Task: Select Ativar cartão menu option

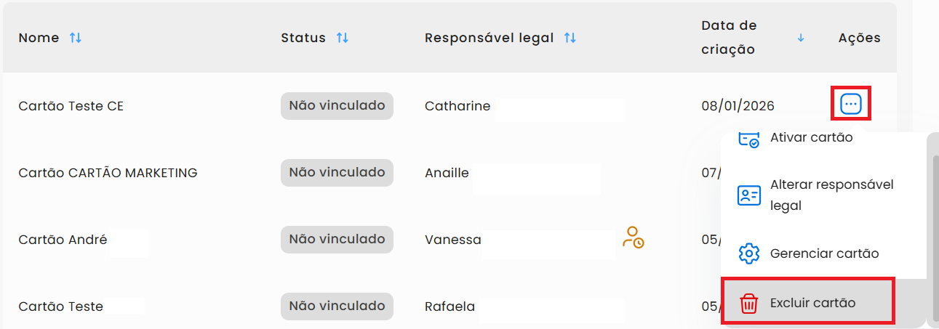Action: point(811,138)
